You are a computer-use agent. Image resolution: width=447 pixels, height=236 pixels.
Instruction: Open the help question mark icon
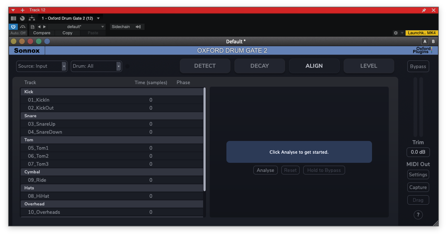(418, 215)
